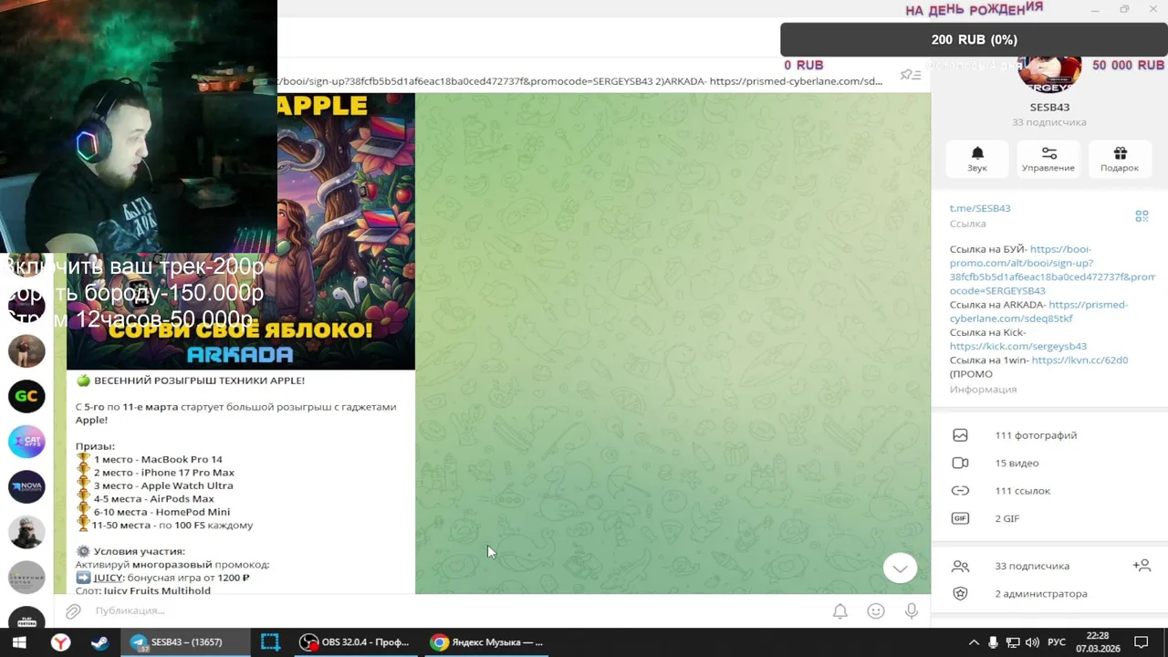Click the attach file paperclip icon
Image resolution: width=1168 pixels, height=657 pixels.
tap(73, 610)
